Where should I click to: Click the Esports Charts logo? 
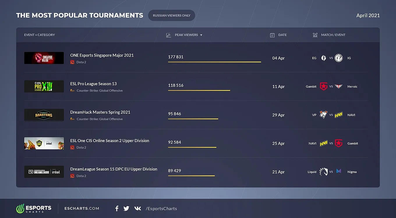pos(34,208)
